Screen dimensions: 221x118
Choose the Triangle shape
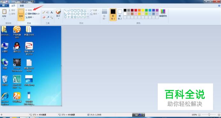tap(85, 10)
